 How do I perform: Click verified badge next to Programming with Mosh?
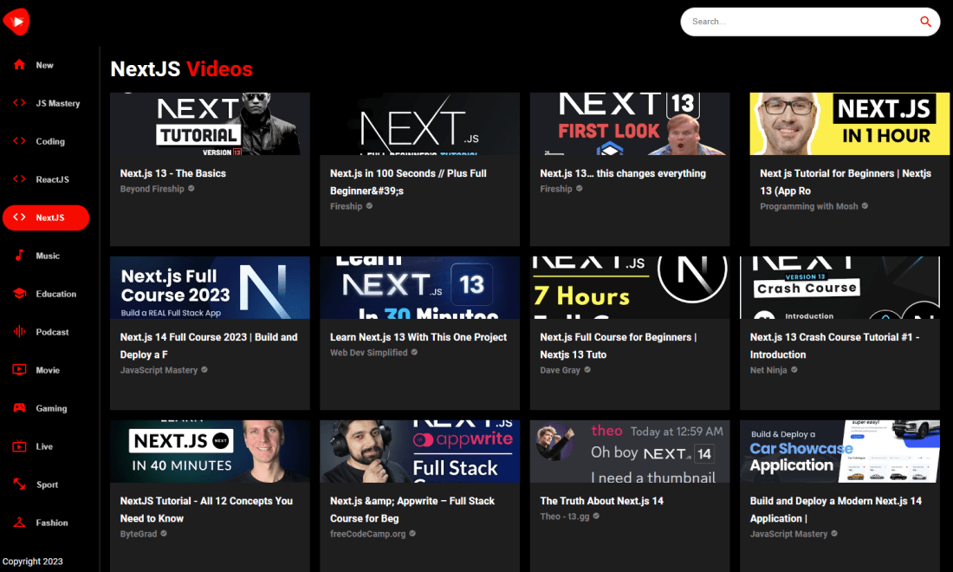(865, 206)
